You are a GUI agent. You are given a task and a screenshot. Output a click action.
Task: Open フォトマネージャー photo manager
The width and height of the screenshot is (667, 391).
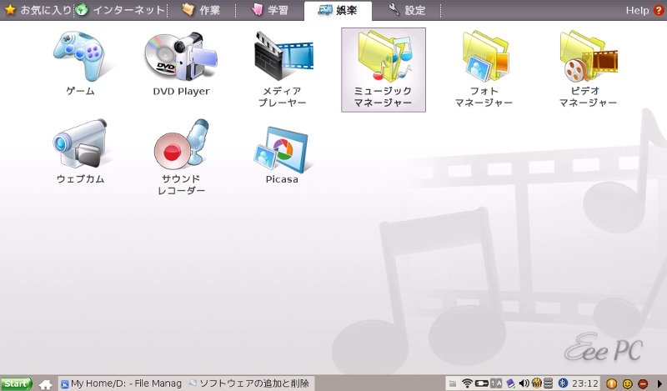484,69
